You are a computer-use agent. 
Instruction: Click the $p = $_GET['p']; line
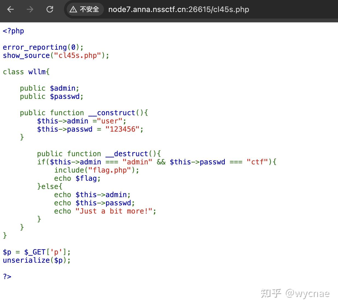(x=37, y=252)
